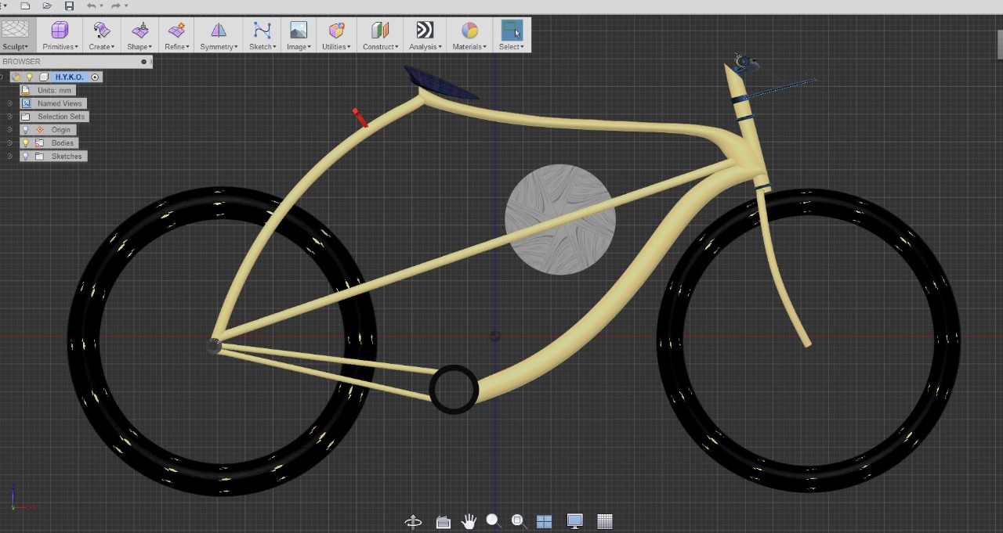1003x533 pixels.
Task: Open the Create menu
Action: tap(101, 47)
